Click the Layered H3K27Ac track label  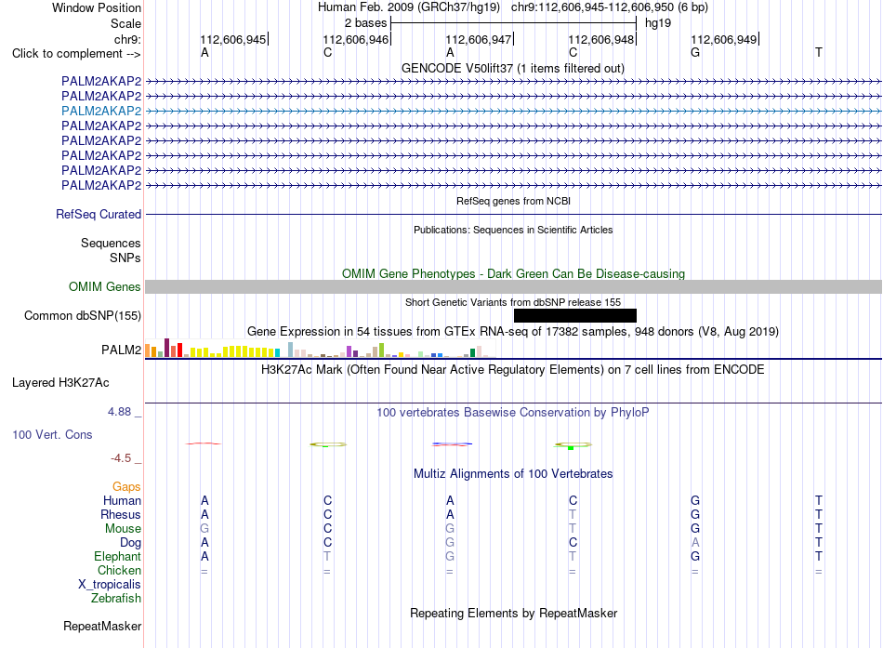pyautogui.click(x=60, y=383)
